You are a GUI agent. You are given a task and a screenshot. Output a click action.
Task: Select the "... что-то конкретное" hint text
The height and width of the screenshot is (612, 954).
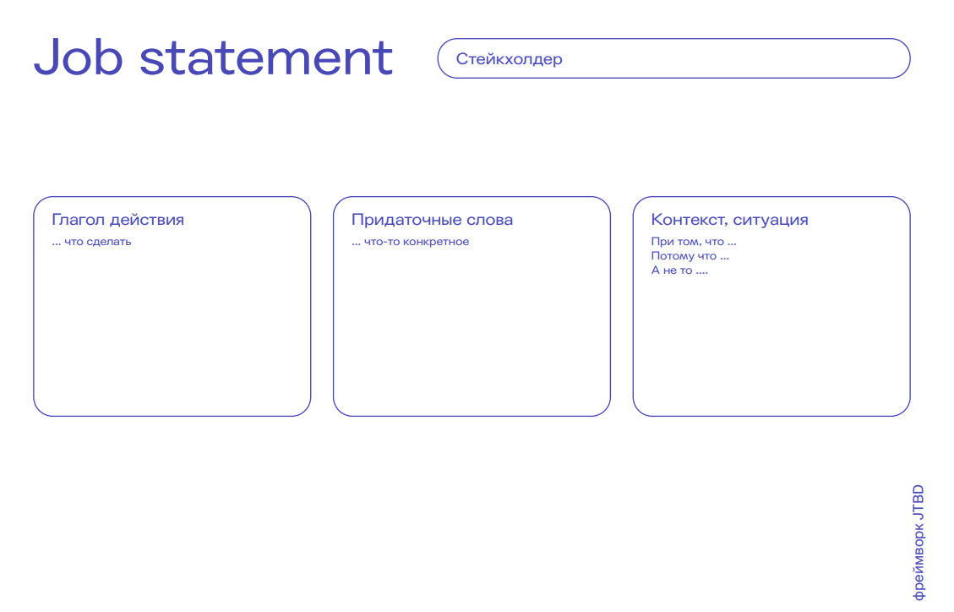coord(410,242)
